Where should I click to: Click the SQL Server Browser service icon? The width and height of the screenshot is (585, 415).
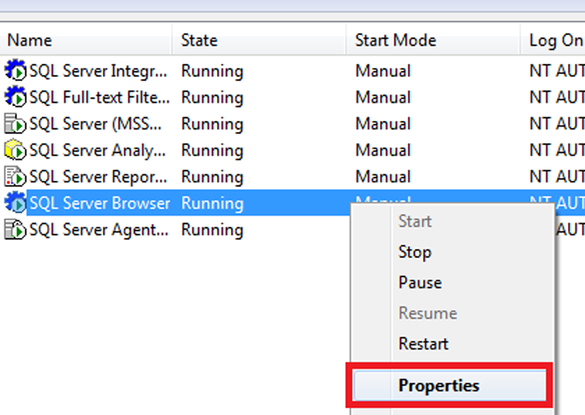(16, 203)
